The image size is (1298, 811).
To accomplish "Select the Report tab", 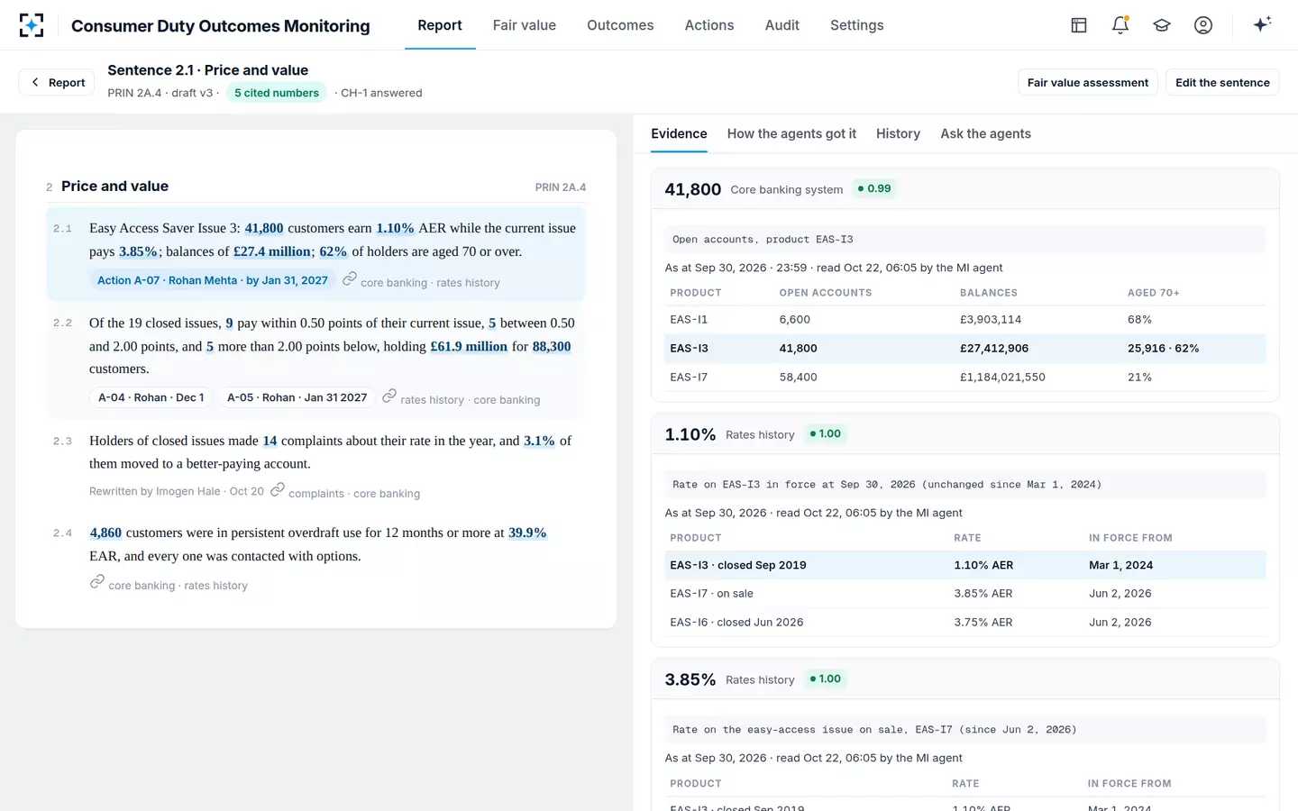I will point(440,25).
